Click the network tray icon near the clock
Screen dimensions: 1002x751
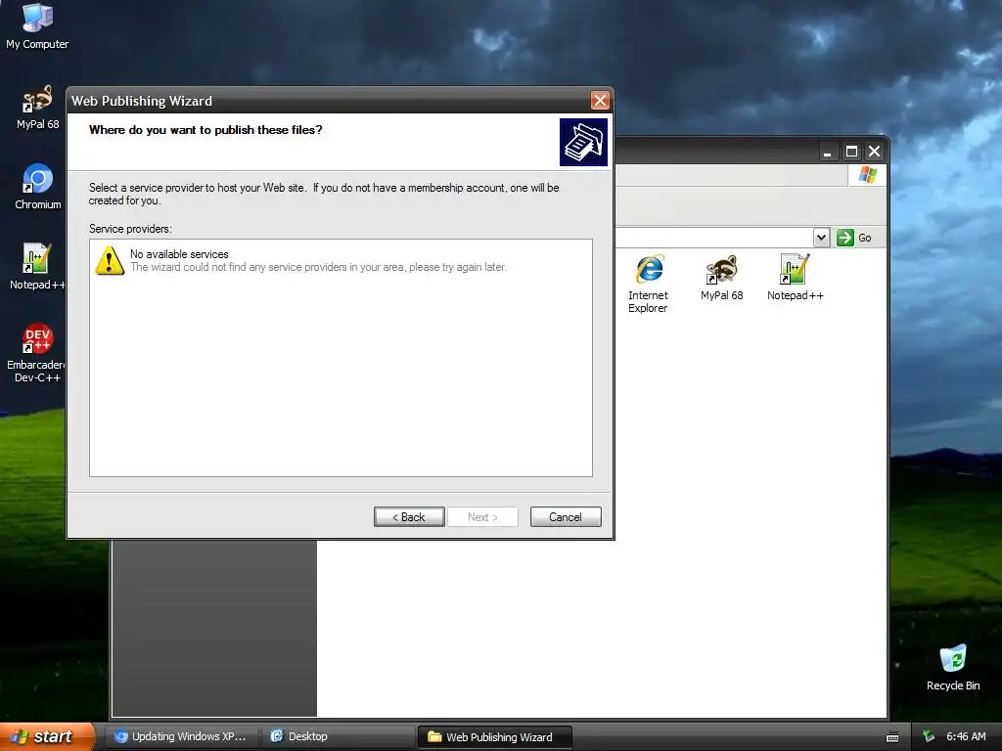(x=929, y=736)
